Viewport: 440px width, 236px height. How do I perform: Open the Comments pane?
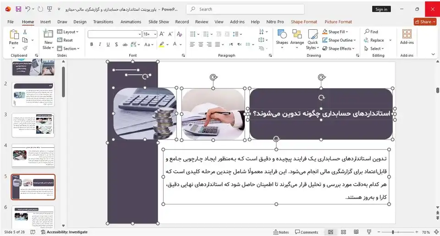(307, 232)
